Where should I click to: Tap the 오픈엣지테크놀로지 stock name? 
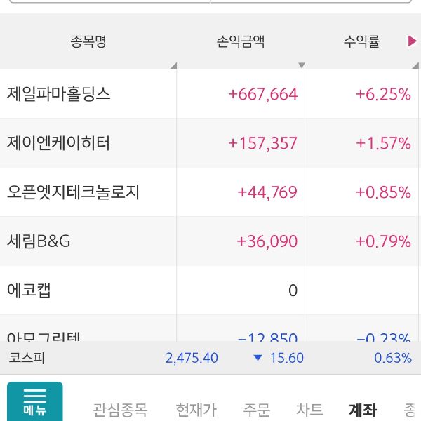click(74, 192)
